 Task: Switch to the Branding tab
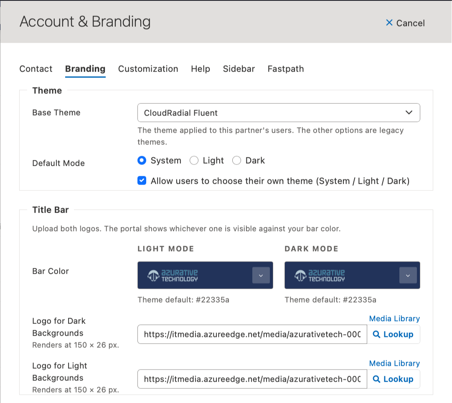[85, 69]
